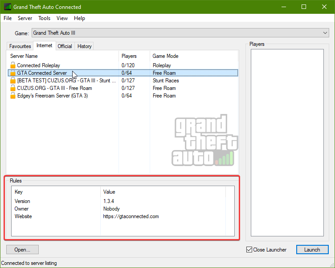
Task: Select the [BETA TEST] CUZUS.ORG Stunt server
Action: 123,81
